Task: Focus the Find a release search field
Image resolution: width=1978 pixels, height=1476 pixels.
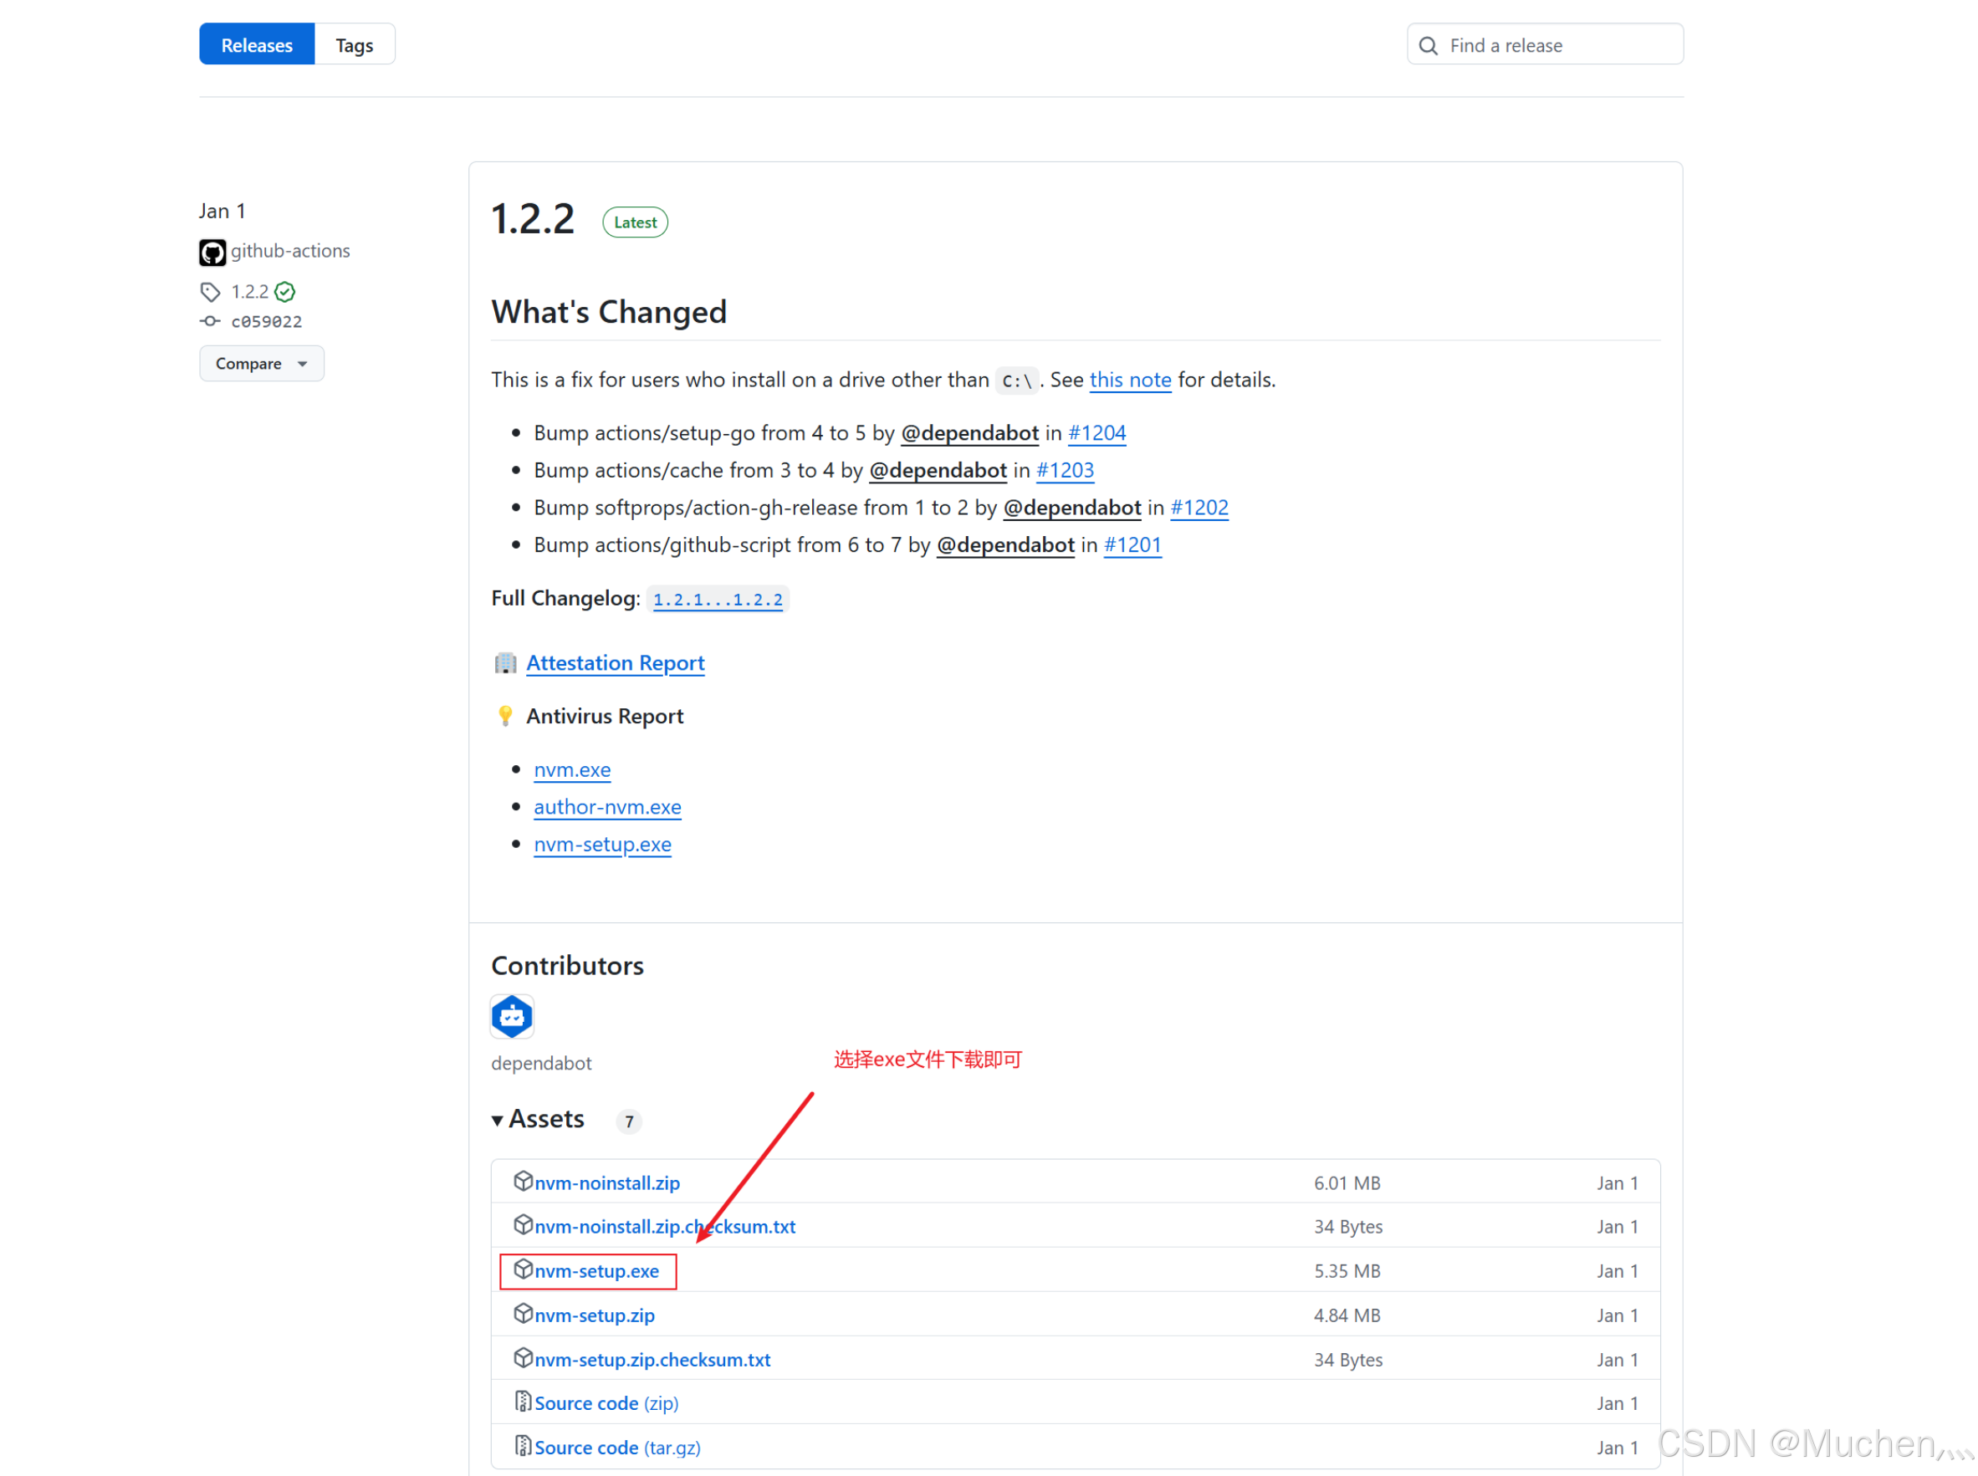Action: pos(1544,44)
